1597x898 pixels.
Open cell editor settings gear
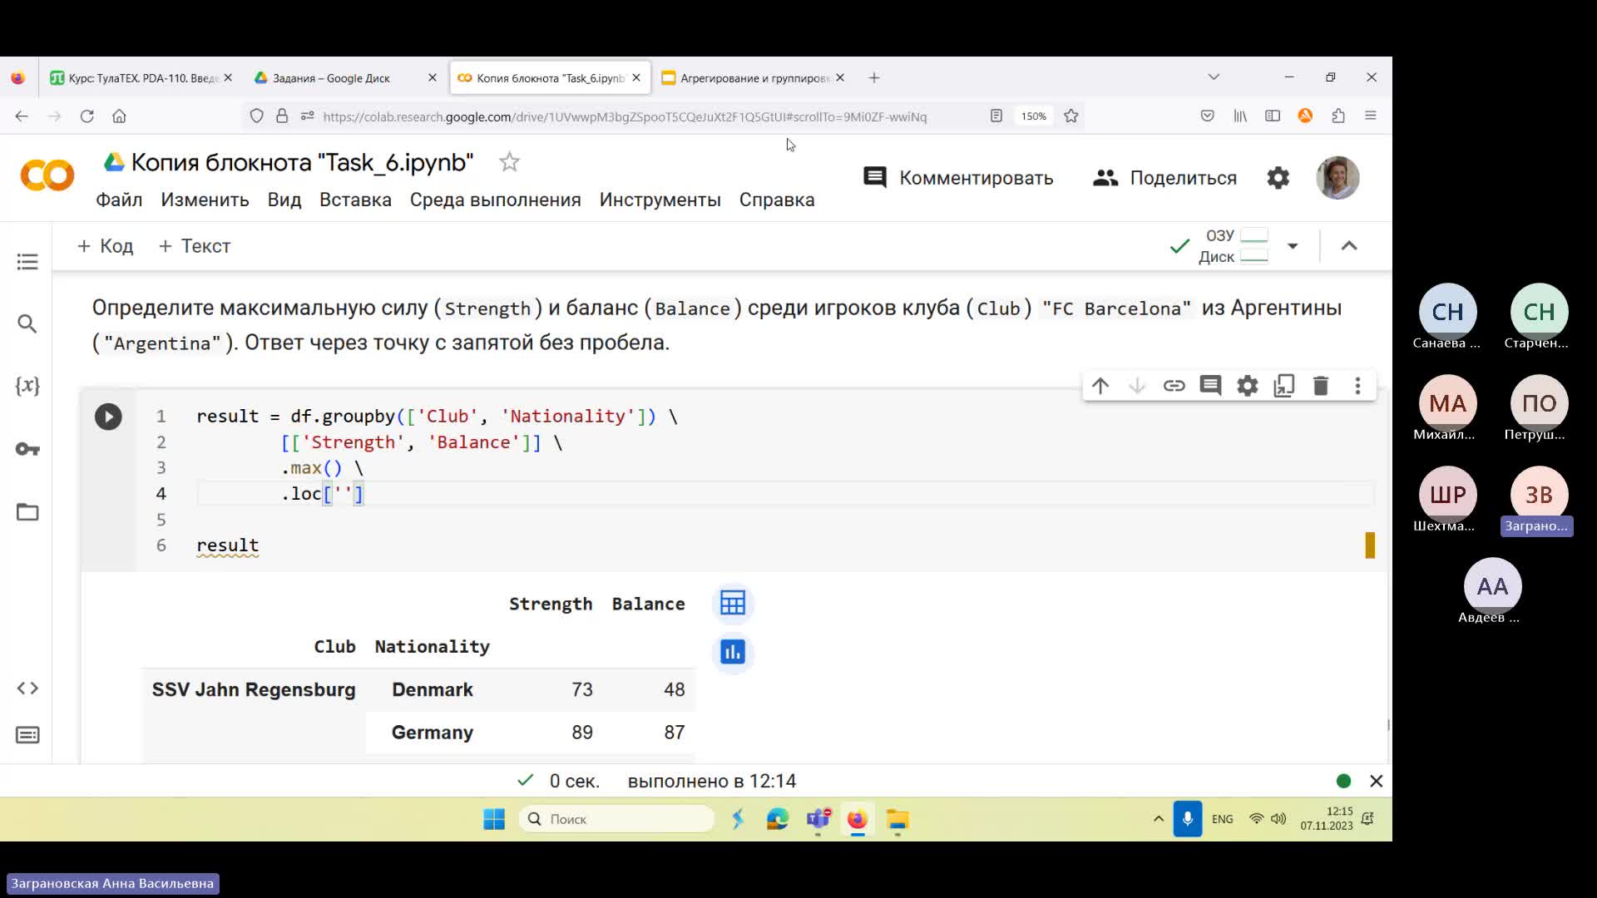[1247, 386]
